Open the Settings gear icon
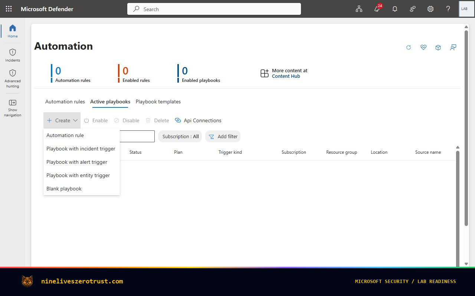Viewport: 475px width, 296px height. point(430,9)
